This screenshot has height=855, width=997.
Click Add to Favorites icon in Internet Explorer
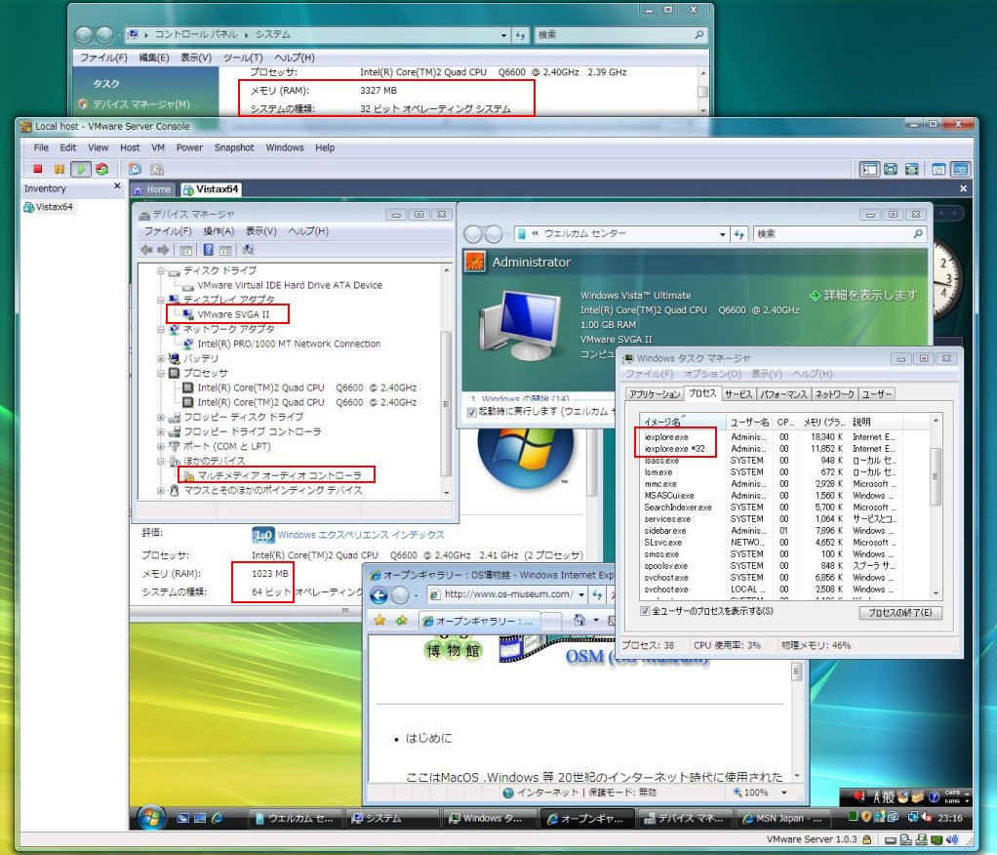click(x=401, y=620)
